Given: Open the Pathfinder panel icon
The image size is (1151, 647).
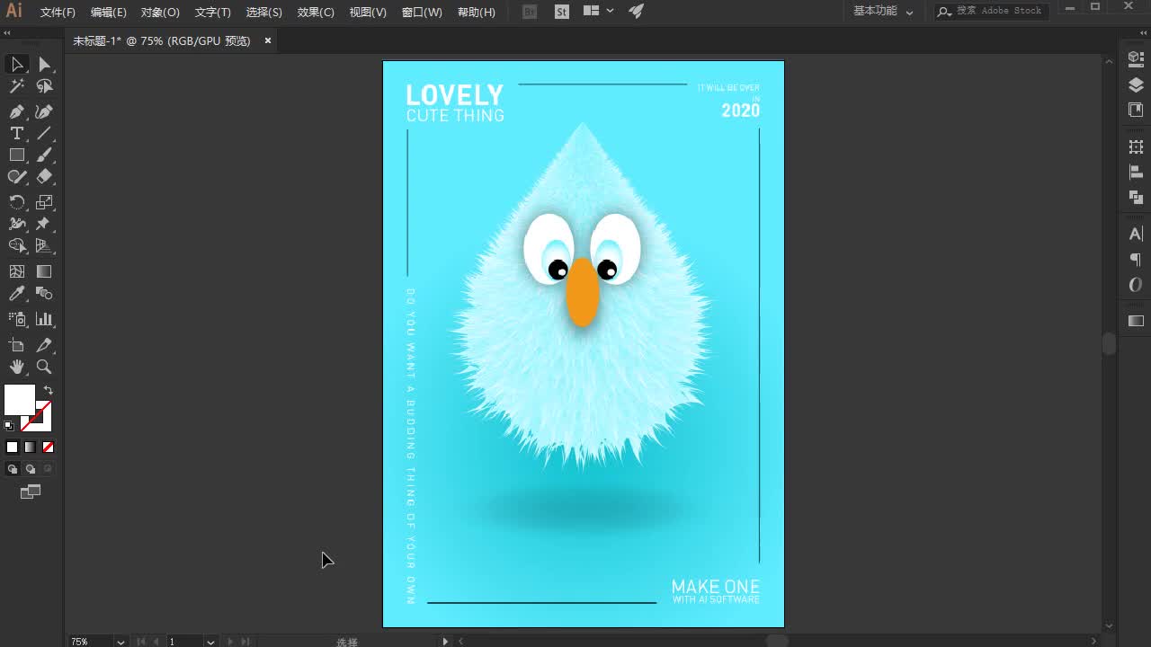Looking at the screenshot, I should coord(1136,197).
